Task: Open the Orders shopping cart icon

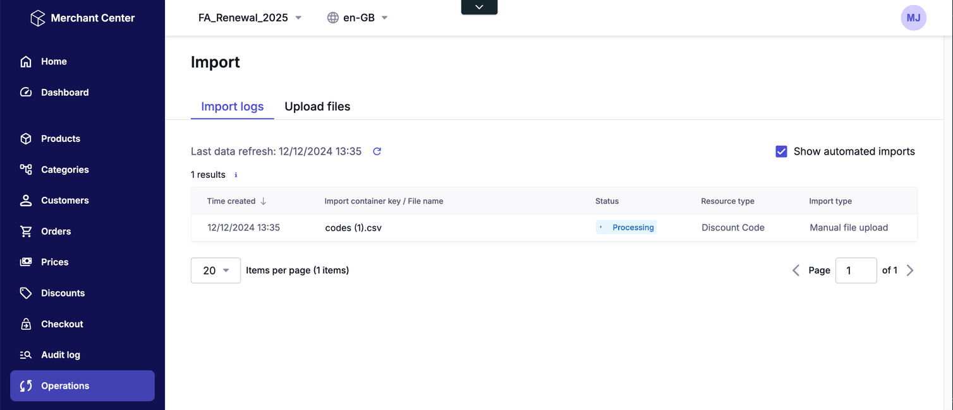Action: click(26, 231)
